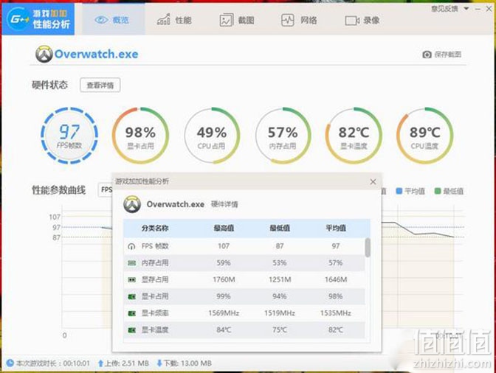Click the 显存占用 row icon
The height and width of the screenshot is (373, 496).
tap(131, 279)
